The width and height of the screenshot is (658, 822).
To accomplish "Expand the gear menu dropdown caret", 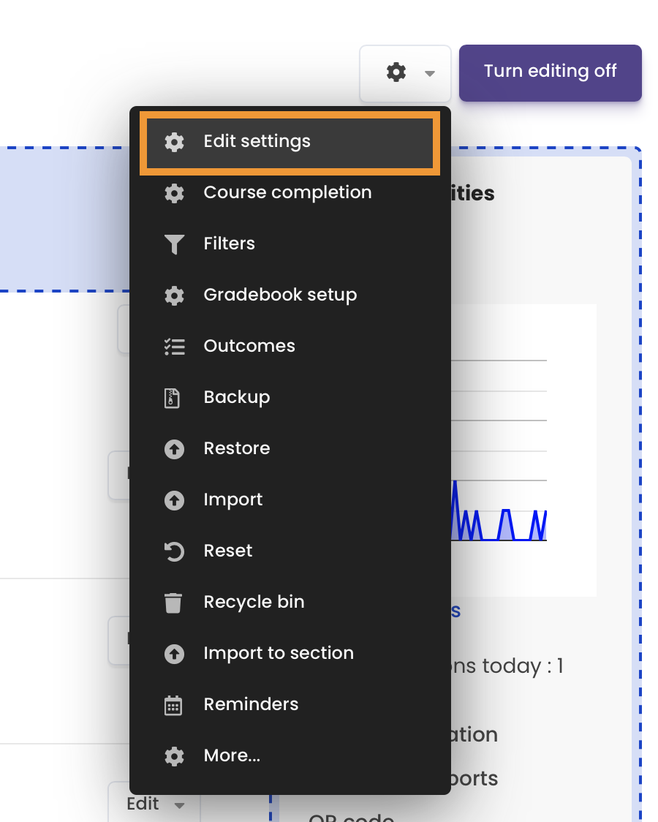I will click(430, 73).
